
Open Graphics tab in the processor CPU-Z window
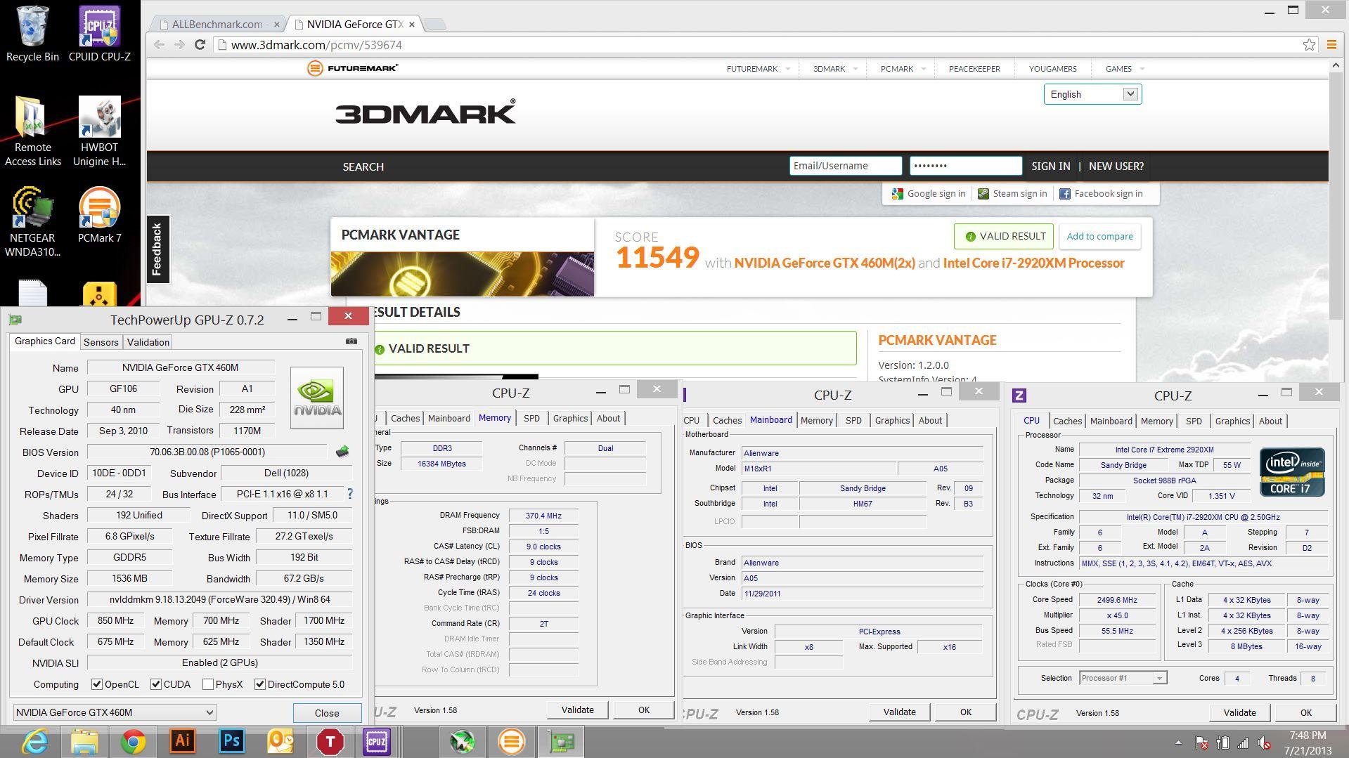(1232, 421)
